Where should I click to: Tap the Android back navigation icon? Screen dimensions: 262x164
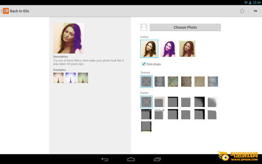coord(105,159)
